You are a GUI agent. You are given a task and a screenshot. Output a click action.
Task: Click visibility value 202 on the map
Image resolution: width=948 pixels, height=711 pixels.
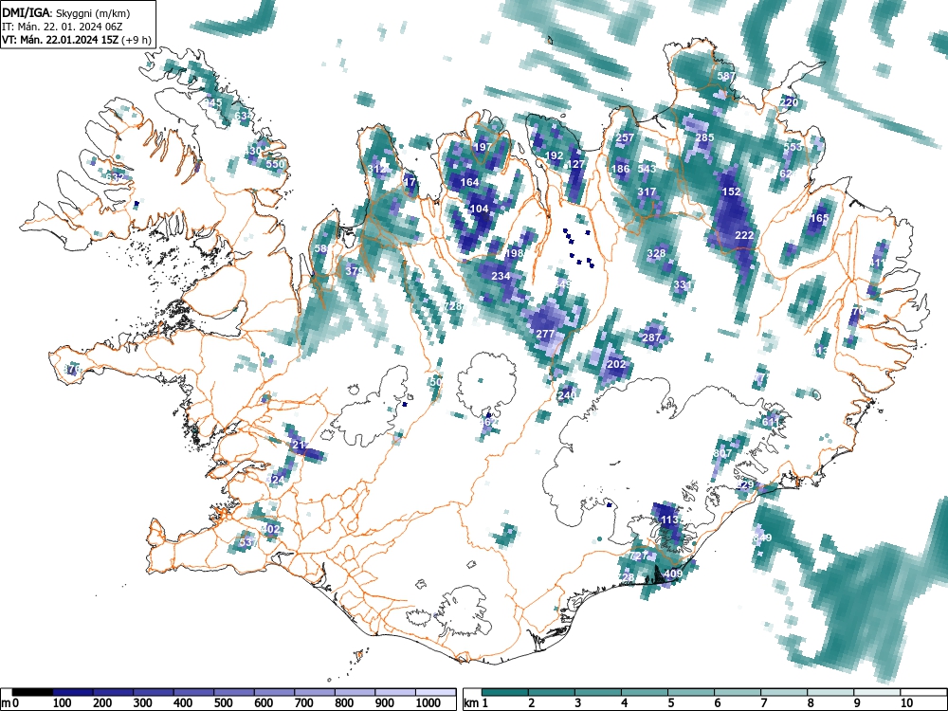[x=616, y=365]
